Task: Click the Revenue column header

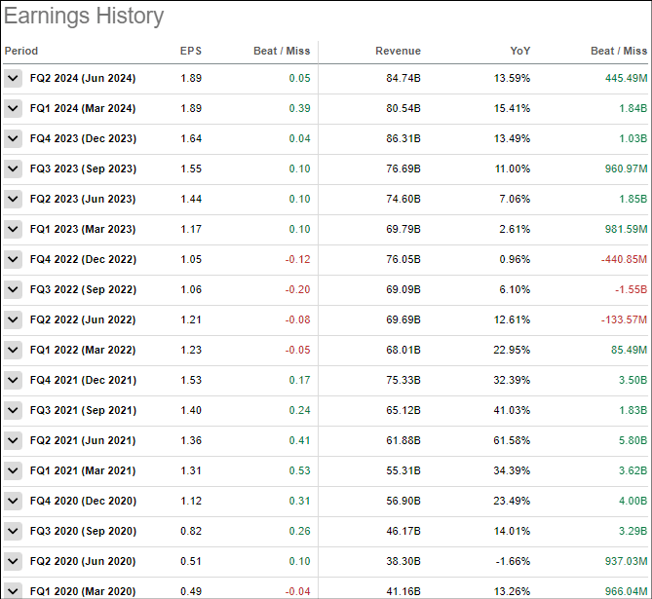Action: pyautogui.click(x=398, y=51)
